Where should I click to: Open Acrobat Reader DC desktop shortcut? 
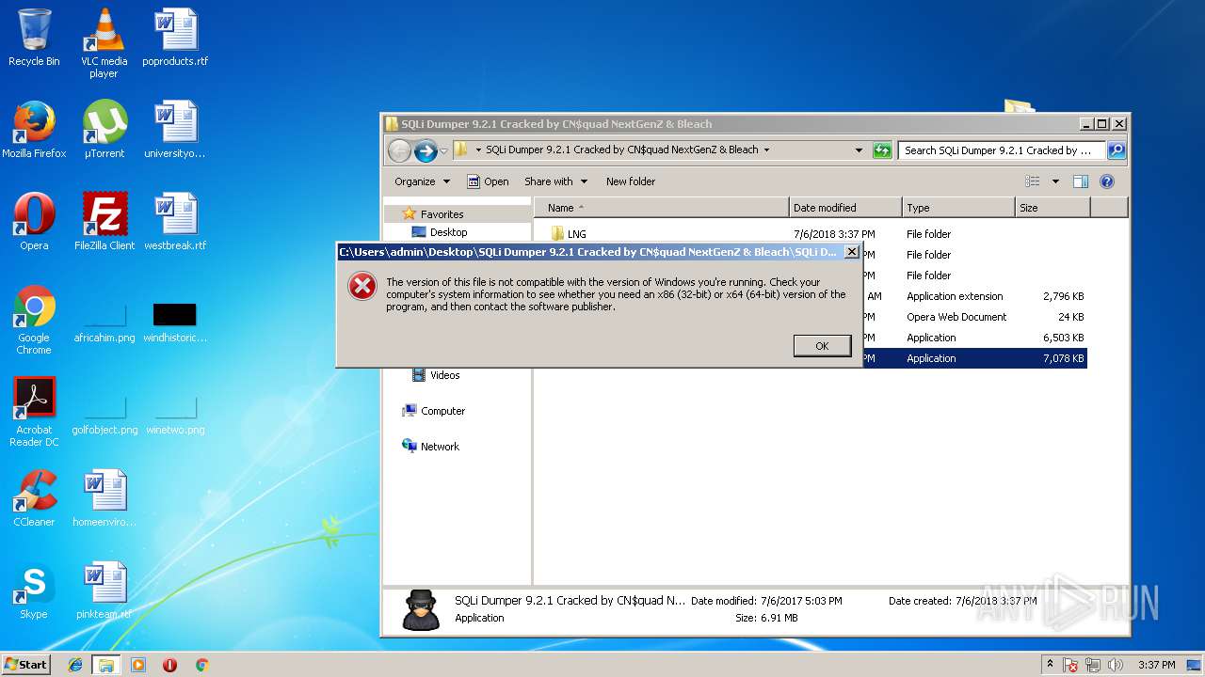tap(34, 412)
